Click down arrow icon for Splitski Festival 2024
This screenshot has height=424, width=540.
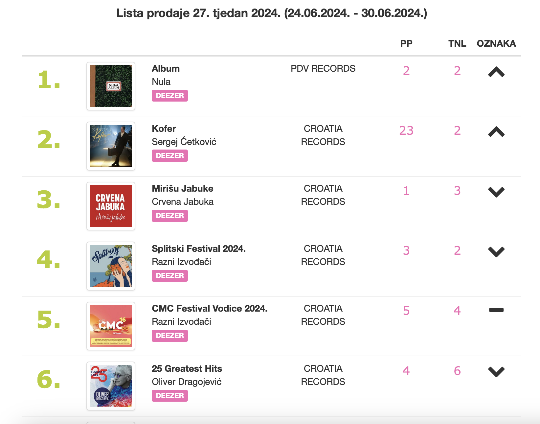496,252
